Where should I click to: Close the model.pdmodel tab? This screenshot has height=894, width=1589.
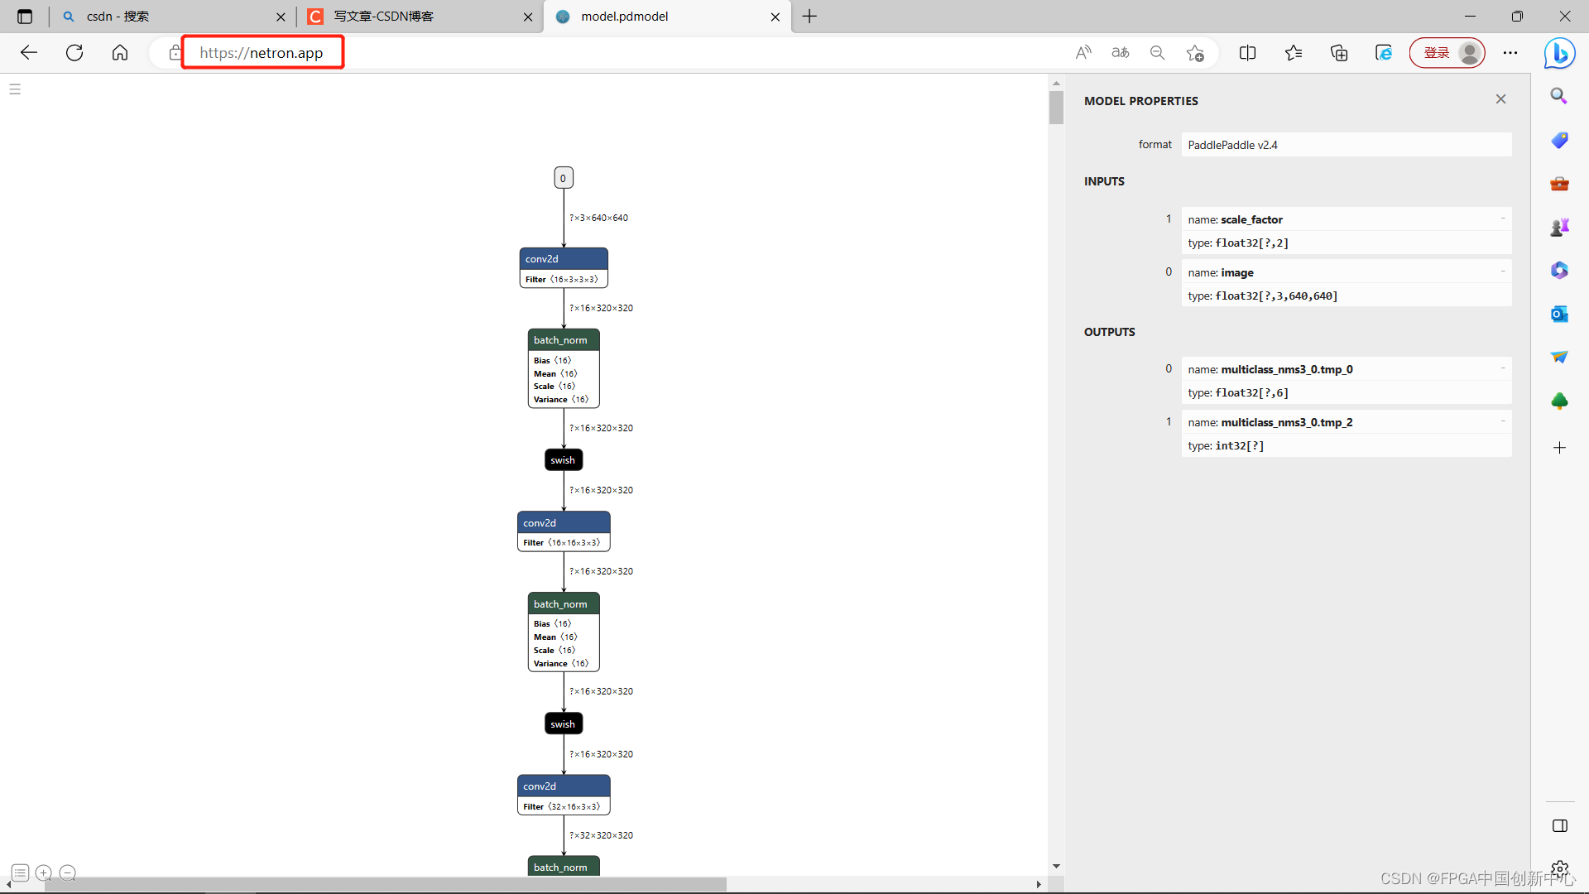point(775,17)
